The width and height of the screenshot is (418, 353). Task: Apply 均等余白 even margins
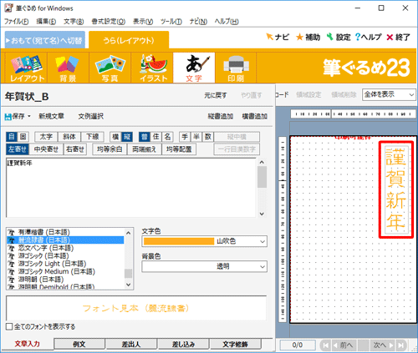point(110,149)
